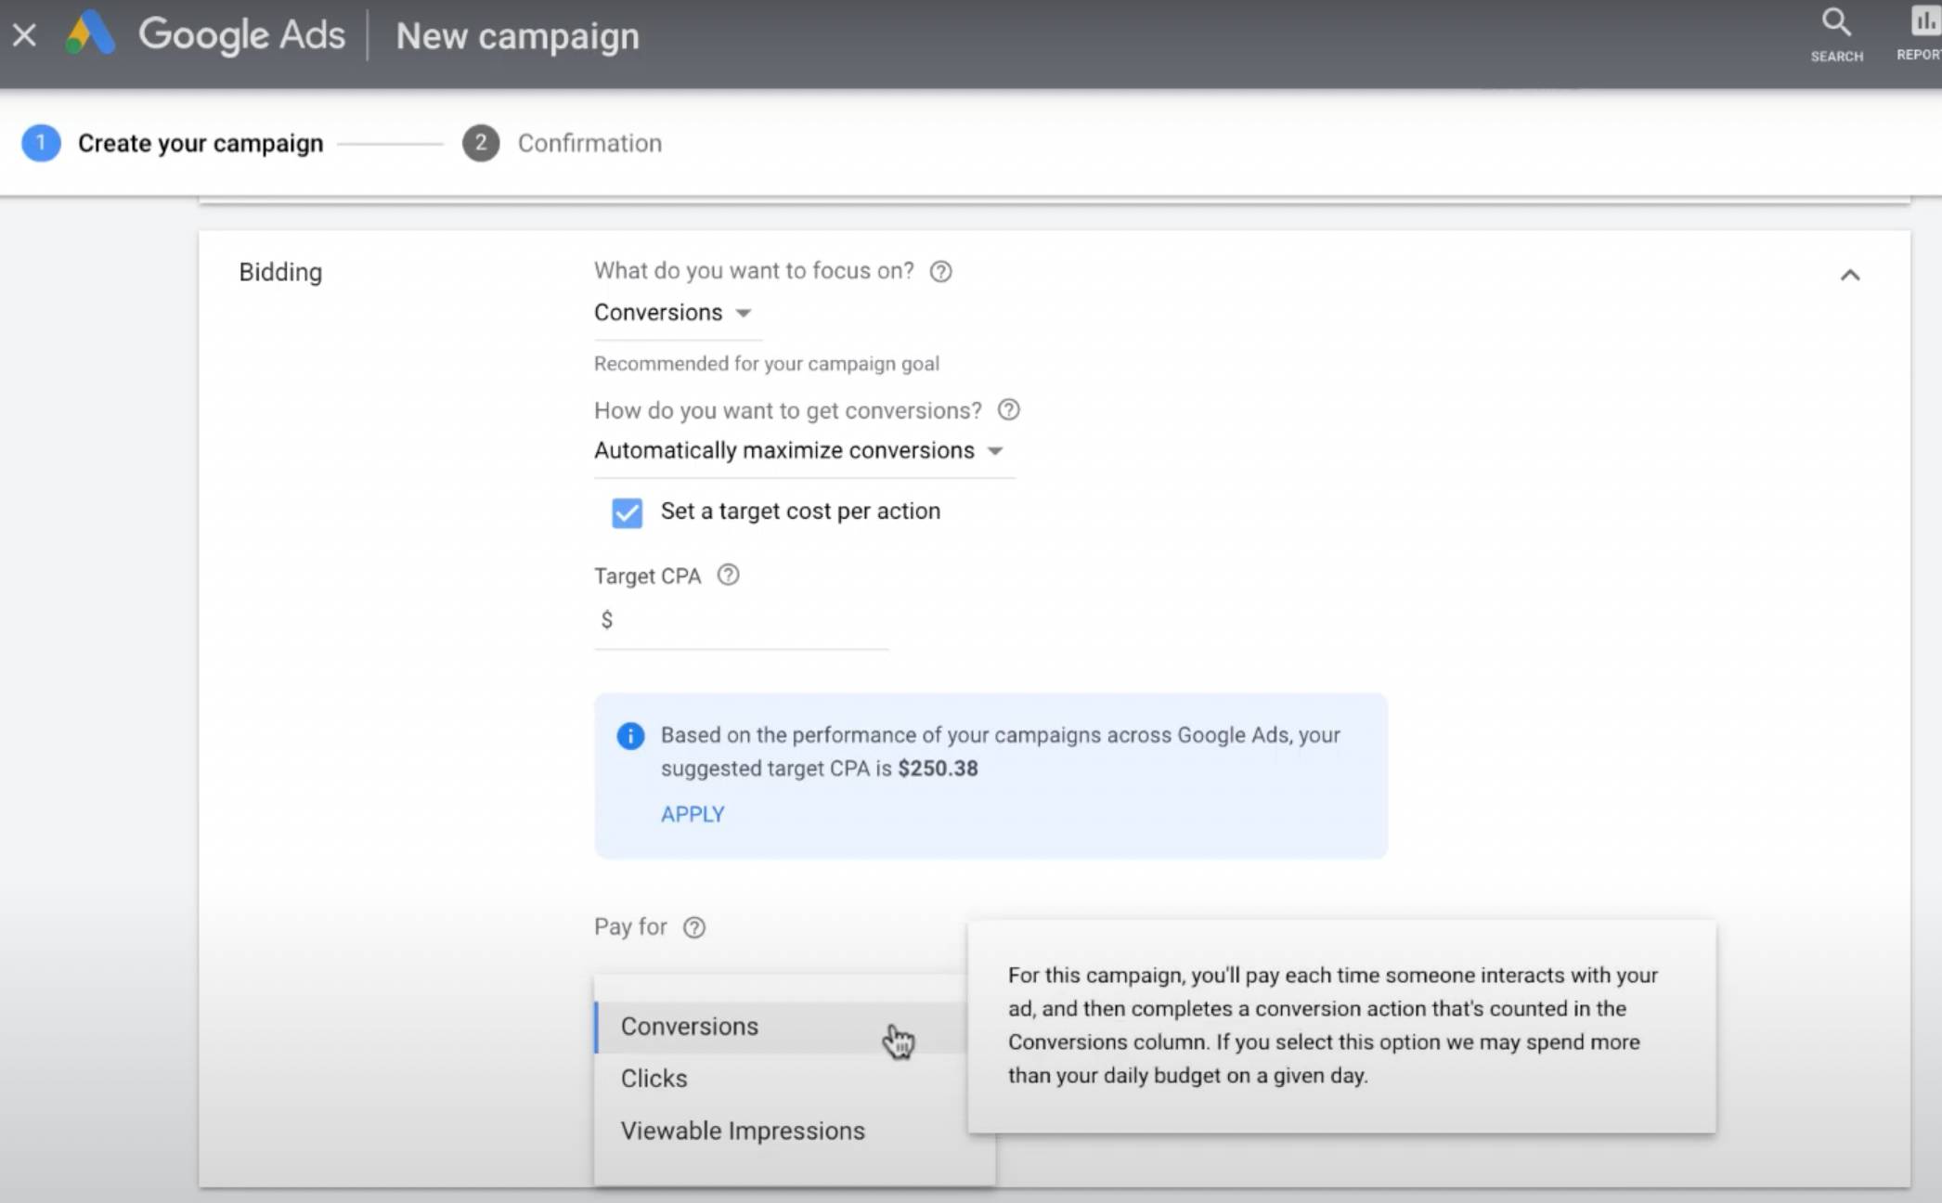Open the Conversions focus dropdown
Viewport: 1942px width, 1203px height.
pyautogui.click(x=673, y=313)
